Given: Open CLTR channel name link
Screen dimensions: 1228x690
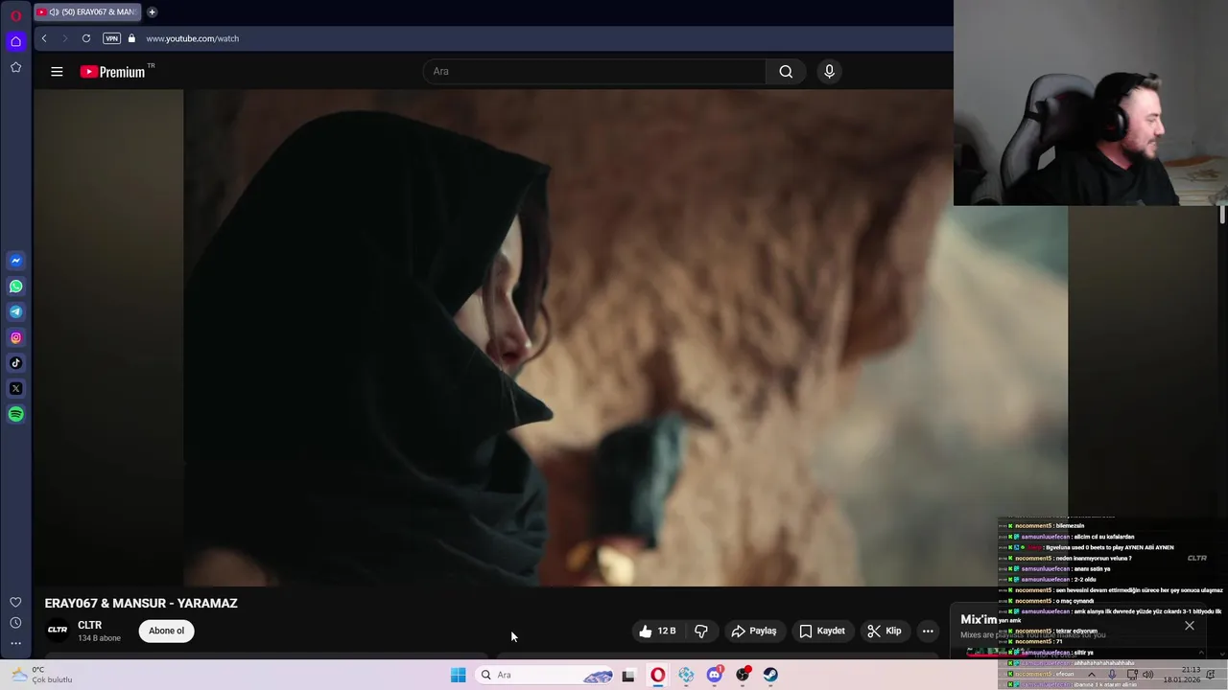Looking at the screenshot, I should [89, 625].
